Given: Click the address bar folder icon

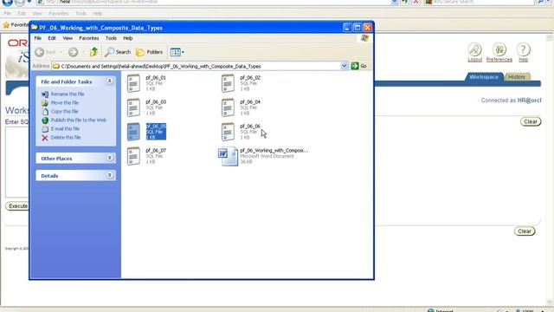Looking at the screenshot, I should [x=56, y=66].
